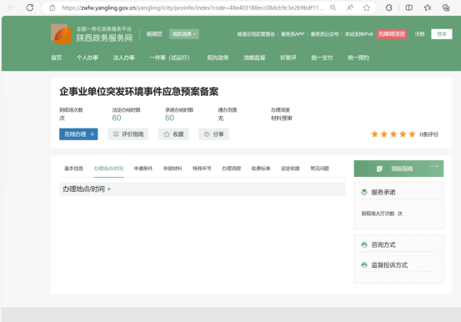This screenshot has width=461, height=322.
Task: Click the 杨陵区 region label
Action: (x=154, y=34)
